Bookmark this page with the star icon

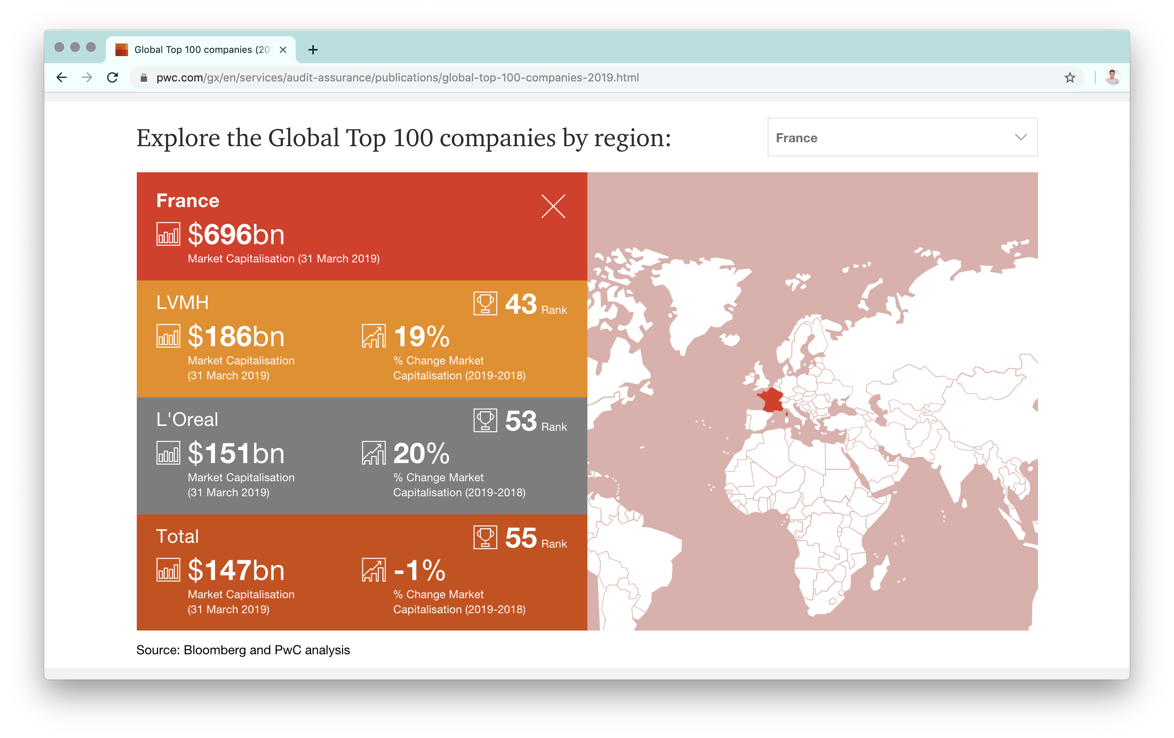[x=1070, y=77]
